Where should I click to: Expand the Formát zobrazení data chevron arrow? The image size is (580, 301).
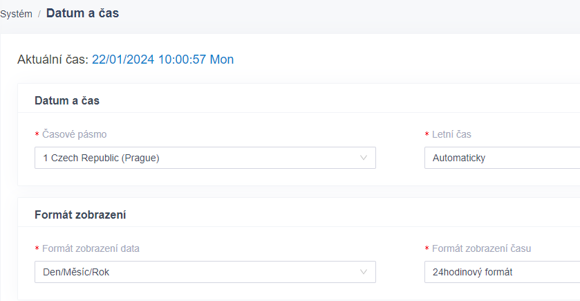(363, 272)
